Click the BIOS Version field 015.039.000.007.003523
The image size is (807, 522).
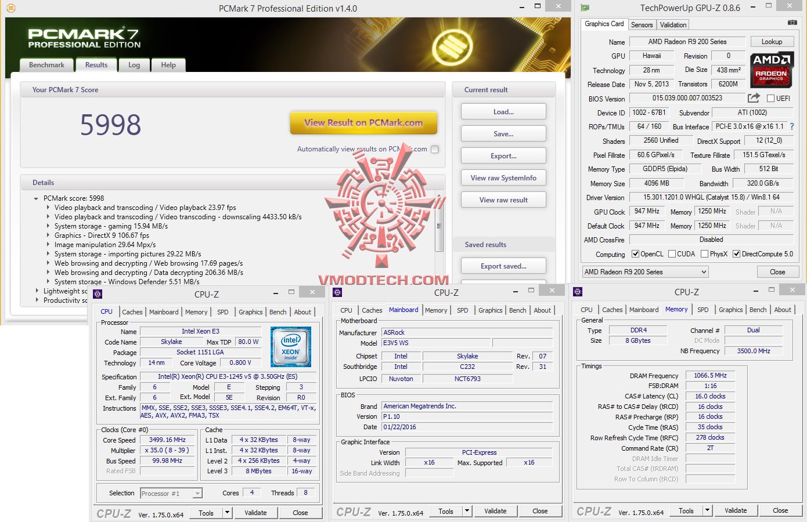[x=687, y=98]
